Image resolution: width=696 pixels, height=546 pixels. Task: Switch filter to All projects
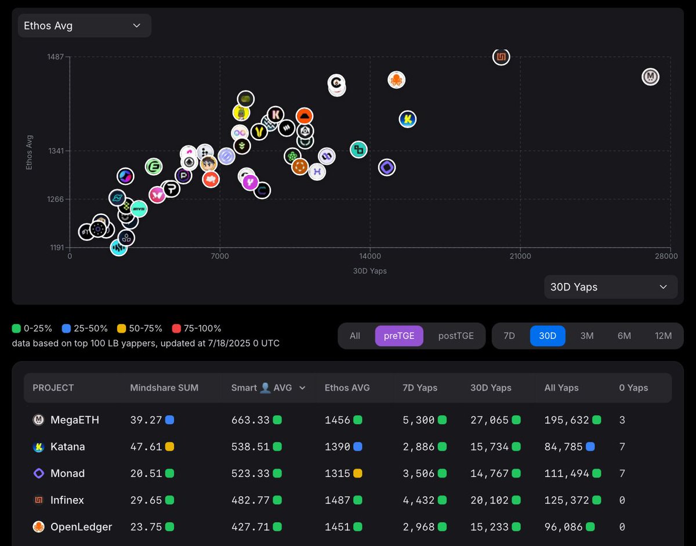355,336
